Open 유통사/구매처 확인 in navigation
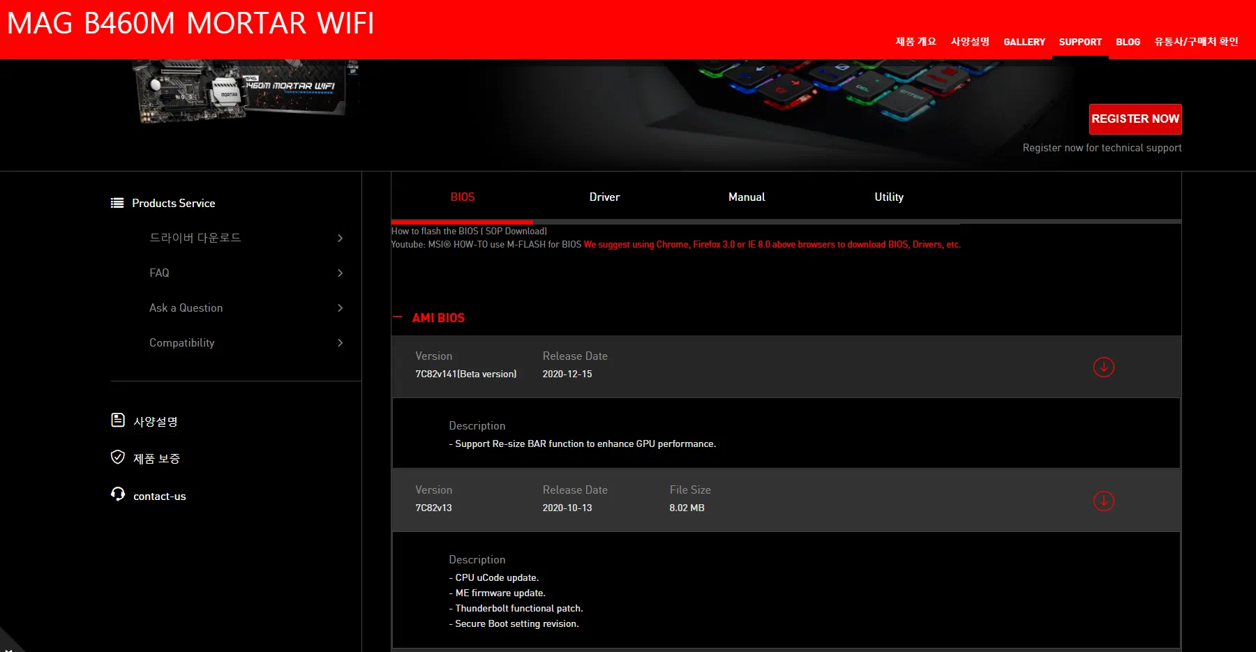Image resolution: width=1256 pixels, height=652 pixels. coord(1196,42)
